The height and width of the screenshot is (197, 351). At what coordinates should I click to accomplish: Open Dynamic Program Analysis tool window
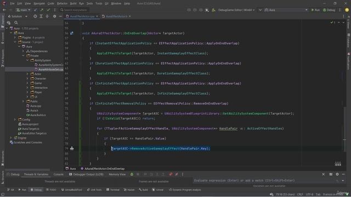(185, 190)
